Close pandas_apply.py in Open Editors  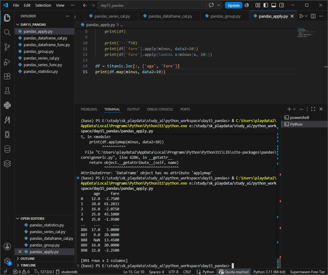click(20, 252)
